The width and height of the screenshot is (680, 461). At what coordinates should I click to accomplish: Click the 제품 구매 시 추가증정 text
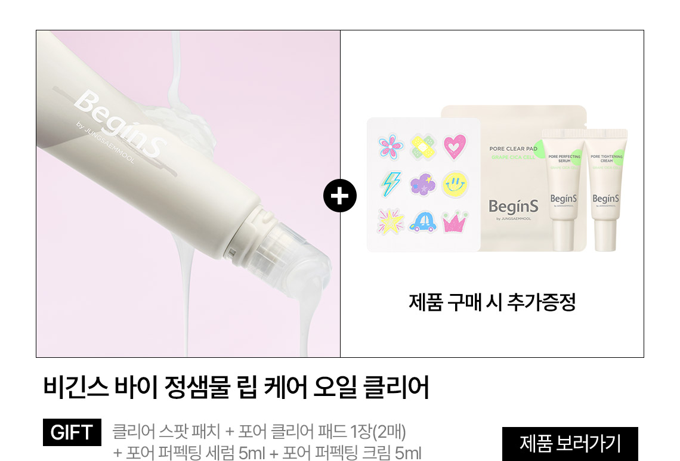click(x=492, y=302)
